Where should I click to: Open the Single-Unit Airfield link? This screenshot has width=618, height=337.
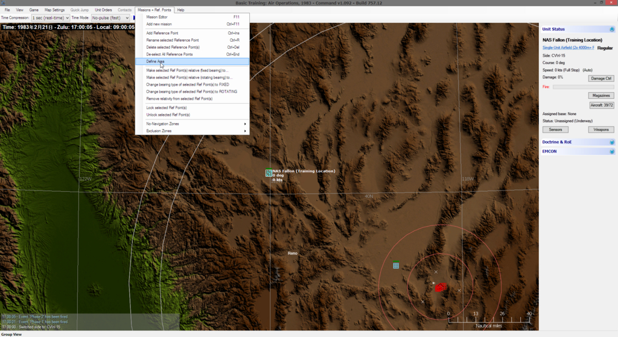tap(568, 48)
